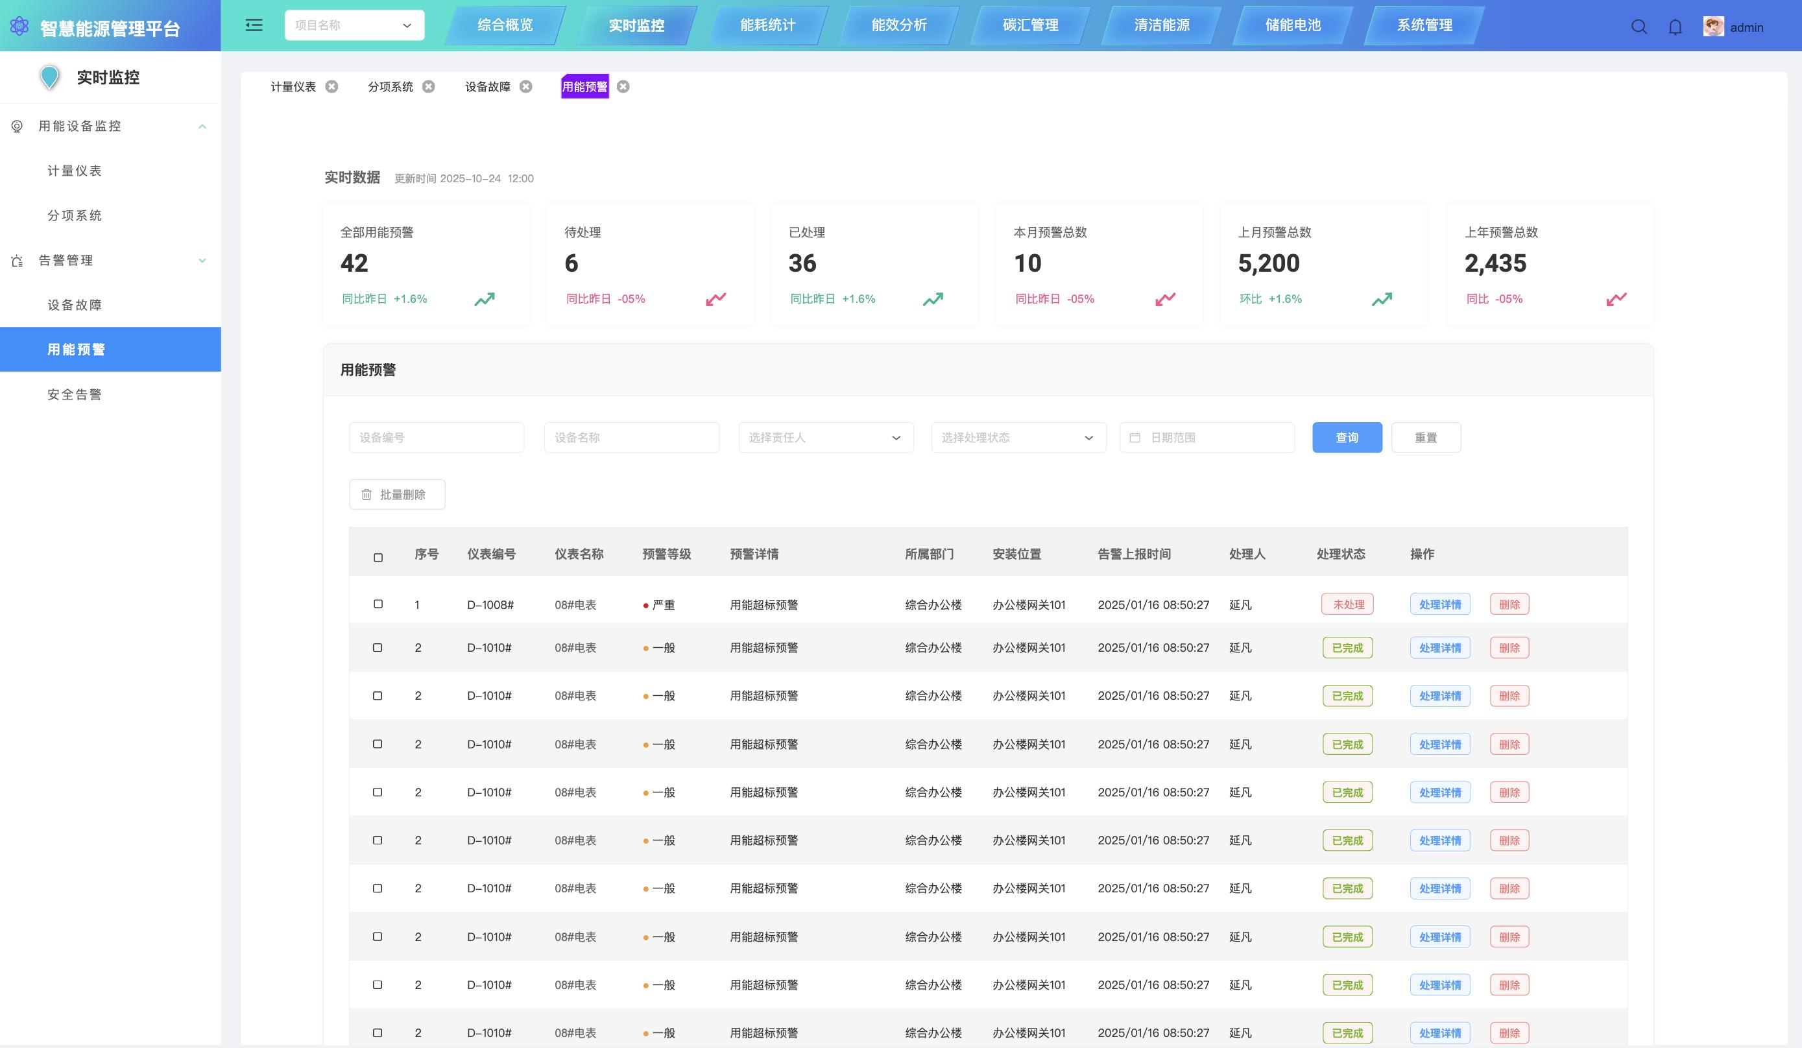Image resolution: width=1802 pixels, height=1048 pixels.
Task: Toggle the select-all checkbox in table header
Action: tap(378, 558)
